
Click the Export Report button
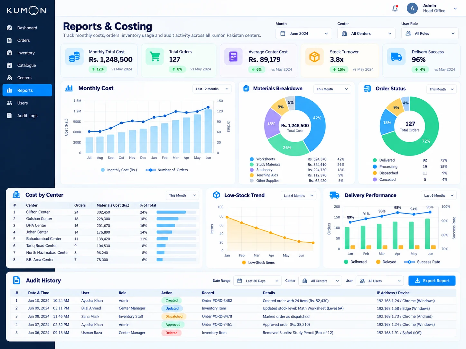pyautogui.click(x=432, y=281)
